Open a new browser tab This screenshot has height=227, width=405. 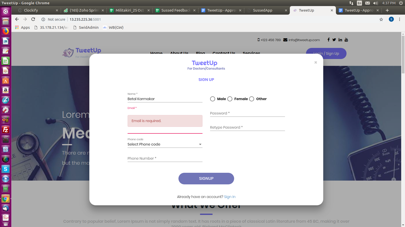[x=387, y=10]
